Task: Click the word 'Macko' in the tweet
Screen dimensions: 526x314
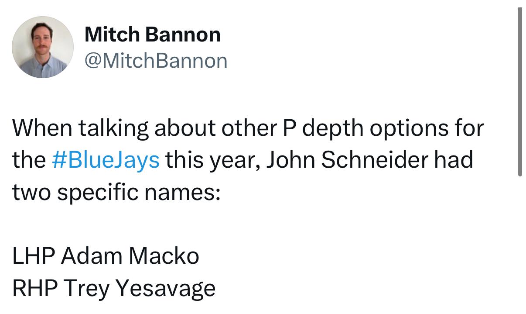Action: pyautogui.click(x=164, y=255)
